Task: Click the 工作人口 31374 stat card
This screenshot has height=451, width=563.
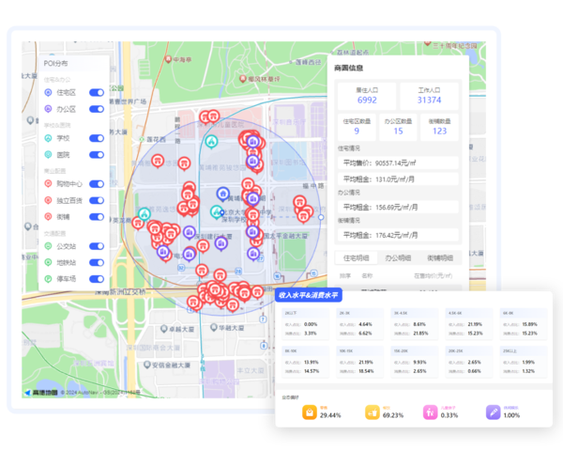Action: [x=429, y=96]
